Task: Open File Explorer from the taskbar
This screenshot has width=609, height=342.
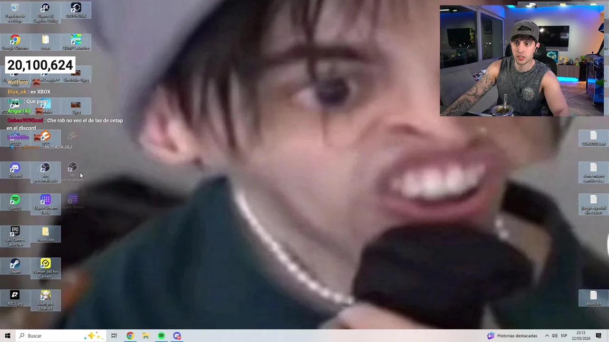Action: point(146,336)
